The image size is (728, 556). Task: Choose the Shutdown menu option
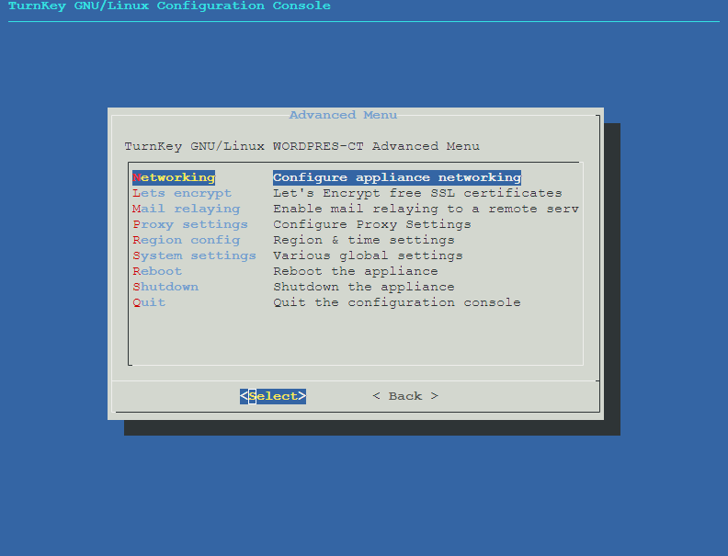pyautogui.click(x=165, y=287)
